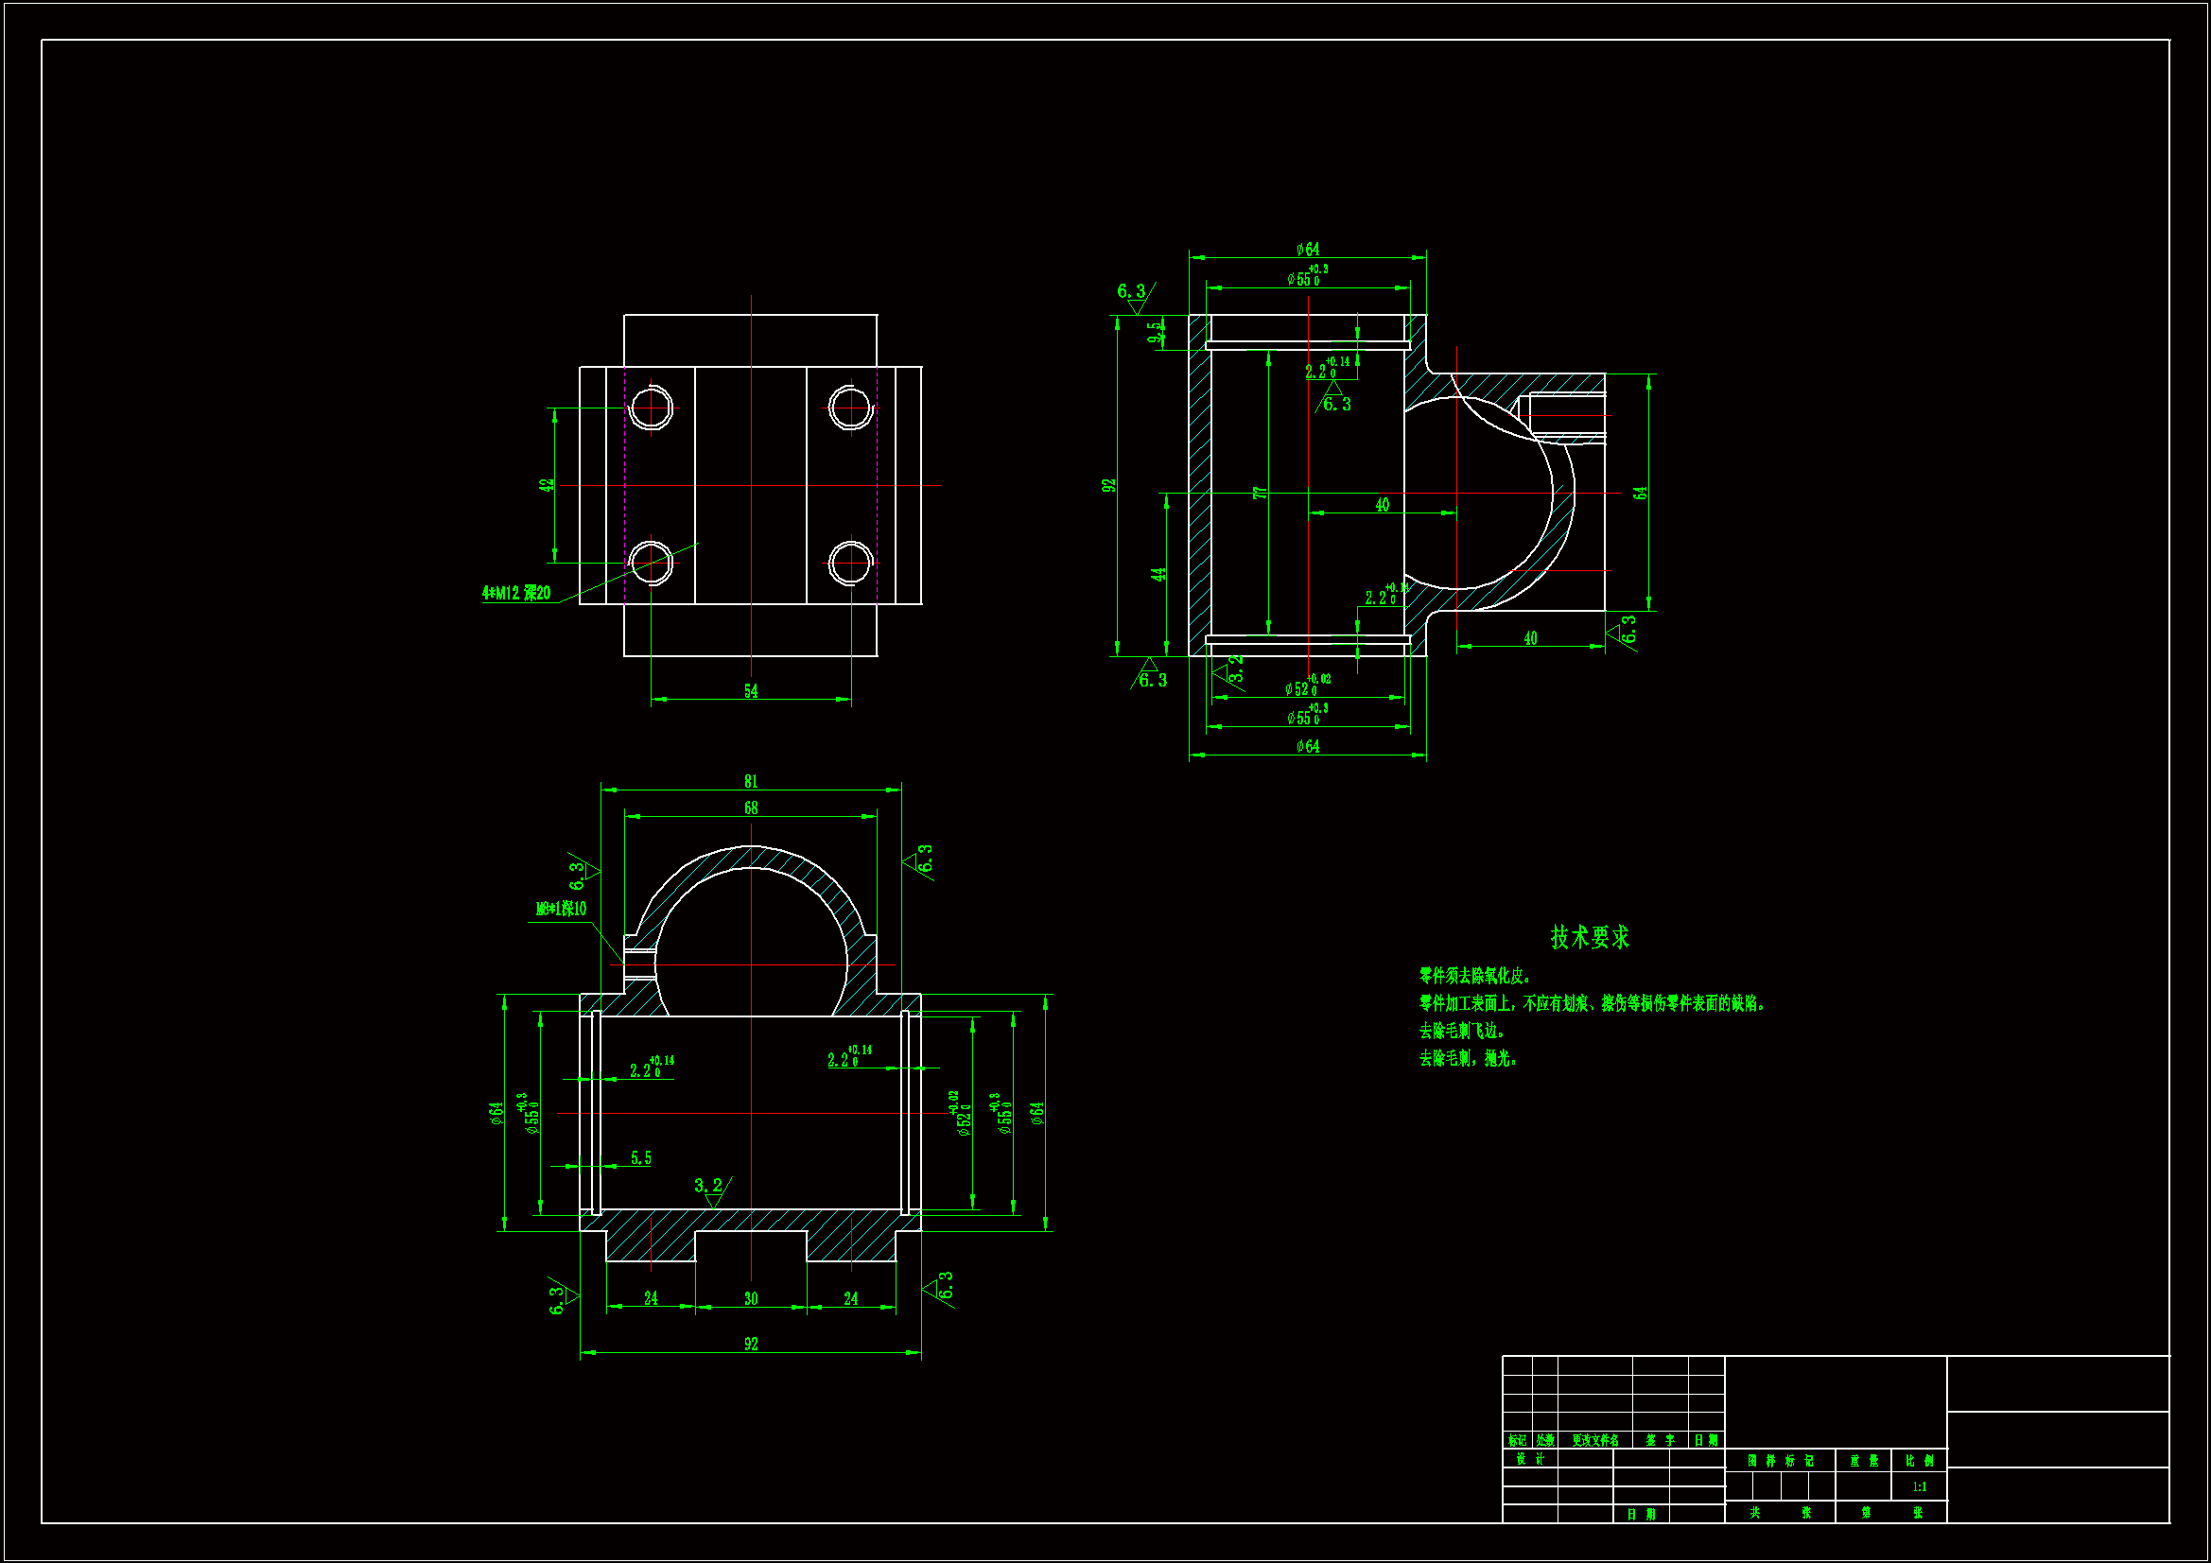Viewport: 2211px width, 1563px height.
Task: Click the 设计 cell in title block
Action: [1529, 1459]
